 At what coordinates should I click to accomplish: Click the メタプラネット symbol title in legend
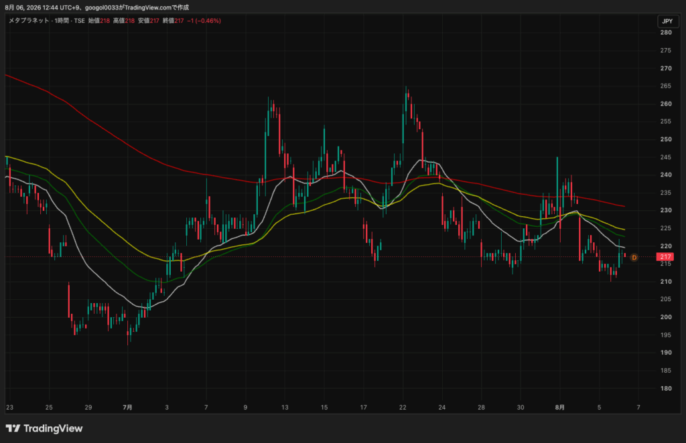coord(29,21)
